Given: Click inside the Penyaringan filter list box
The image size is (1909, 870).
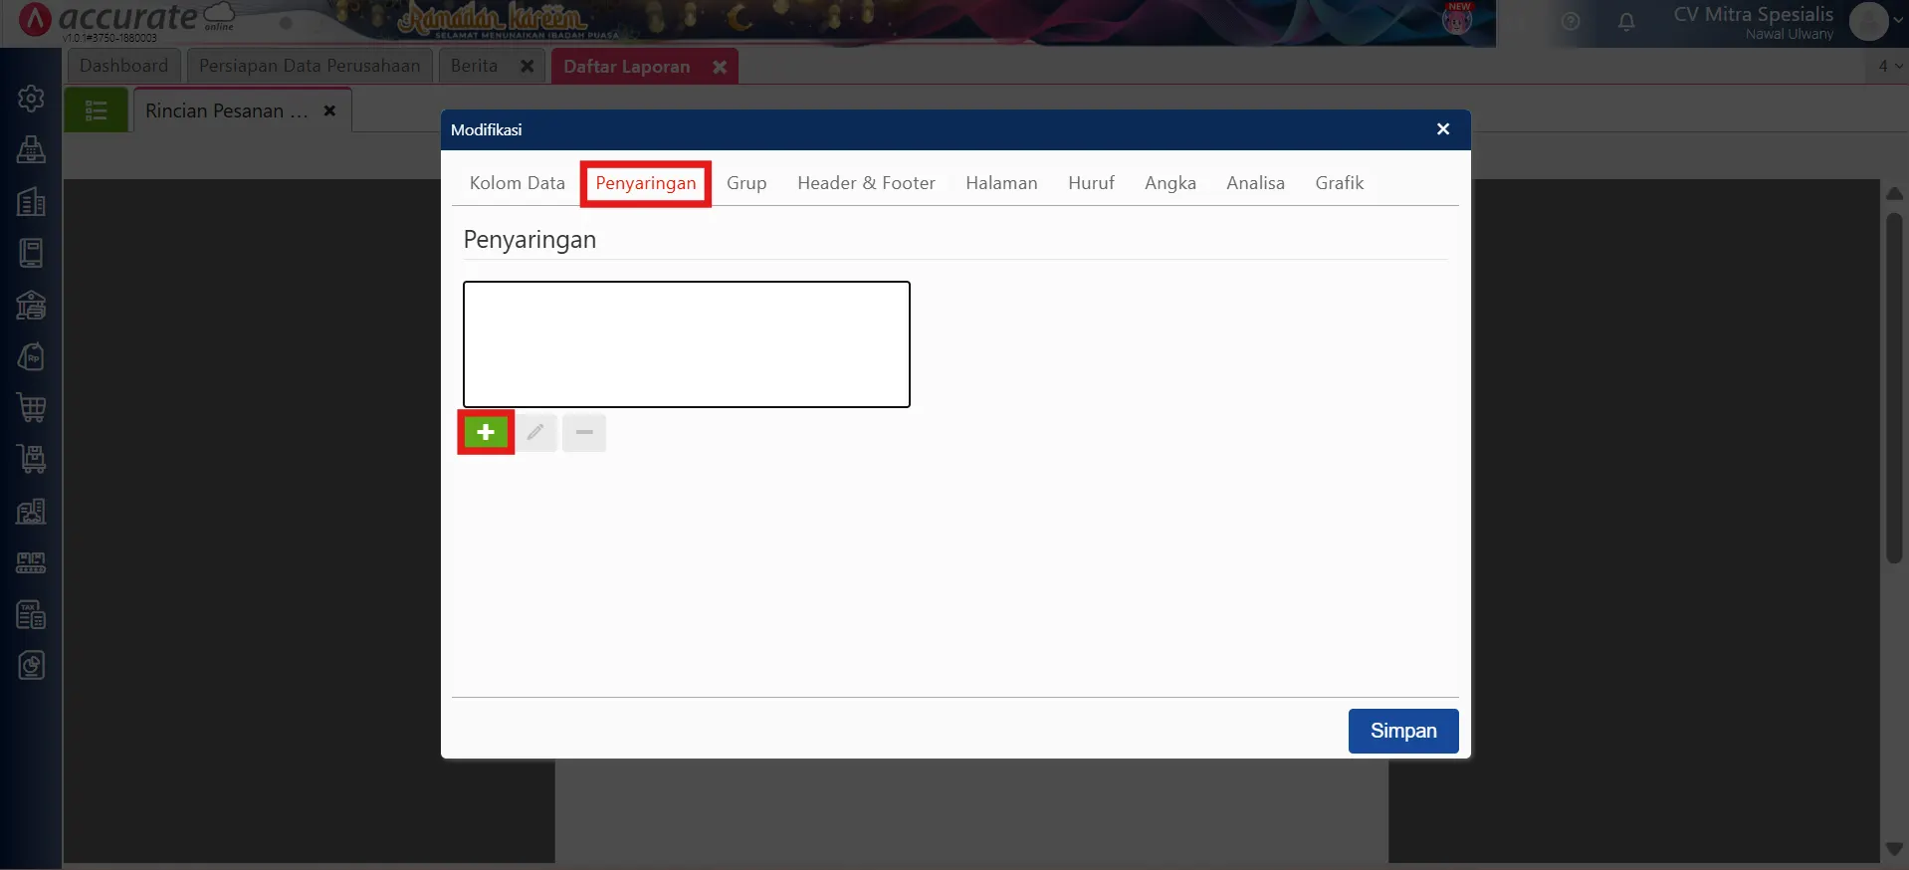Looking at the screenshot, I should (687, 344).
